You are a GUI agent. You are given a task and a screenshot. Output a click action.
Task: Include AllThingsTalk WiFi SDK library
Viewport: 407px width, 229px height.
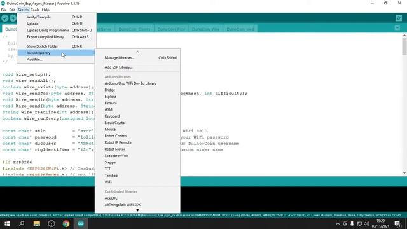click(x=137, y=205)
